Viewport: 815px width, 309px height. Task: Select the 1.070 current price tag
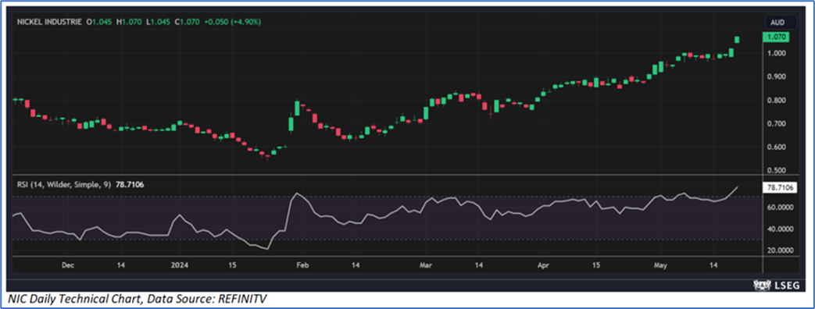click(x=776, y=37)
